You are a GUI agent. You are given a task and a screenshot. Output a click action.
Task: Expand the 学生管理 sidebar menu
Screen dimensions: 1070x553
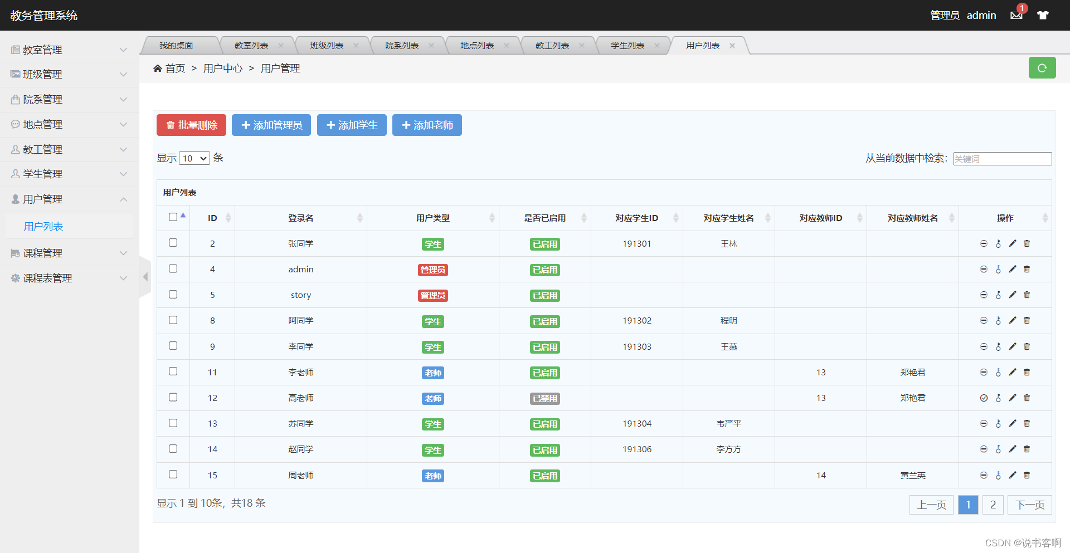pos(69,174)
